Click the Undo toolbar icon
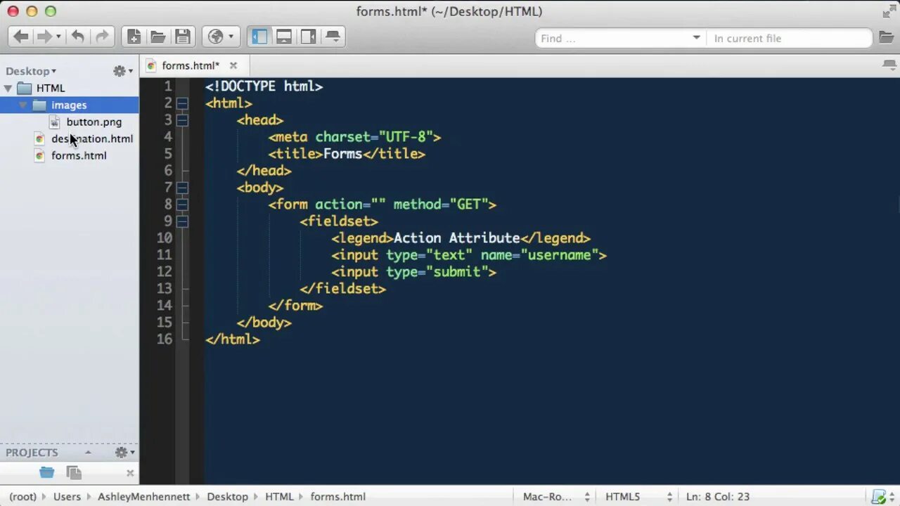Screen dimensions: 900x506 [x=78, y=37]
